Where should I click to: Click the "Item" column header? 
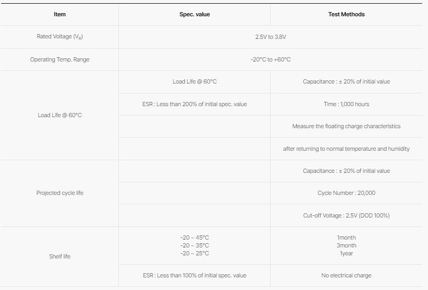pos(59,14)
